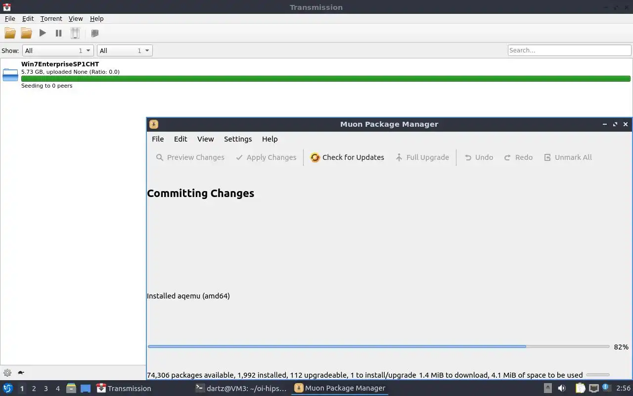Open Transmission Edit menu
633x396 pixels.
pos(28,18)
